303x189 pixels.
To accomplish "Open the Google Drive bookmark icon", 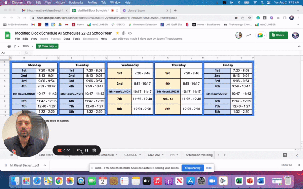I will [60, 25].
